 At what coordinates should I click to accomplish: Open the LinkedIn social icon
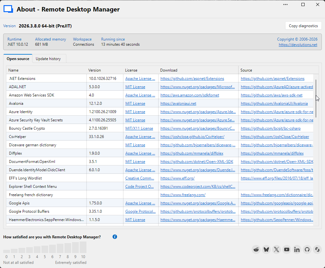297,249
